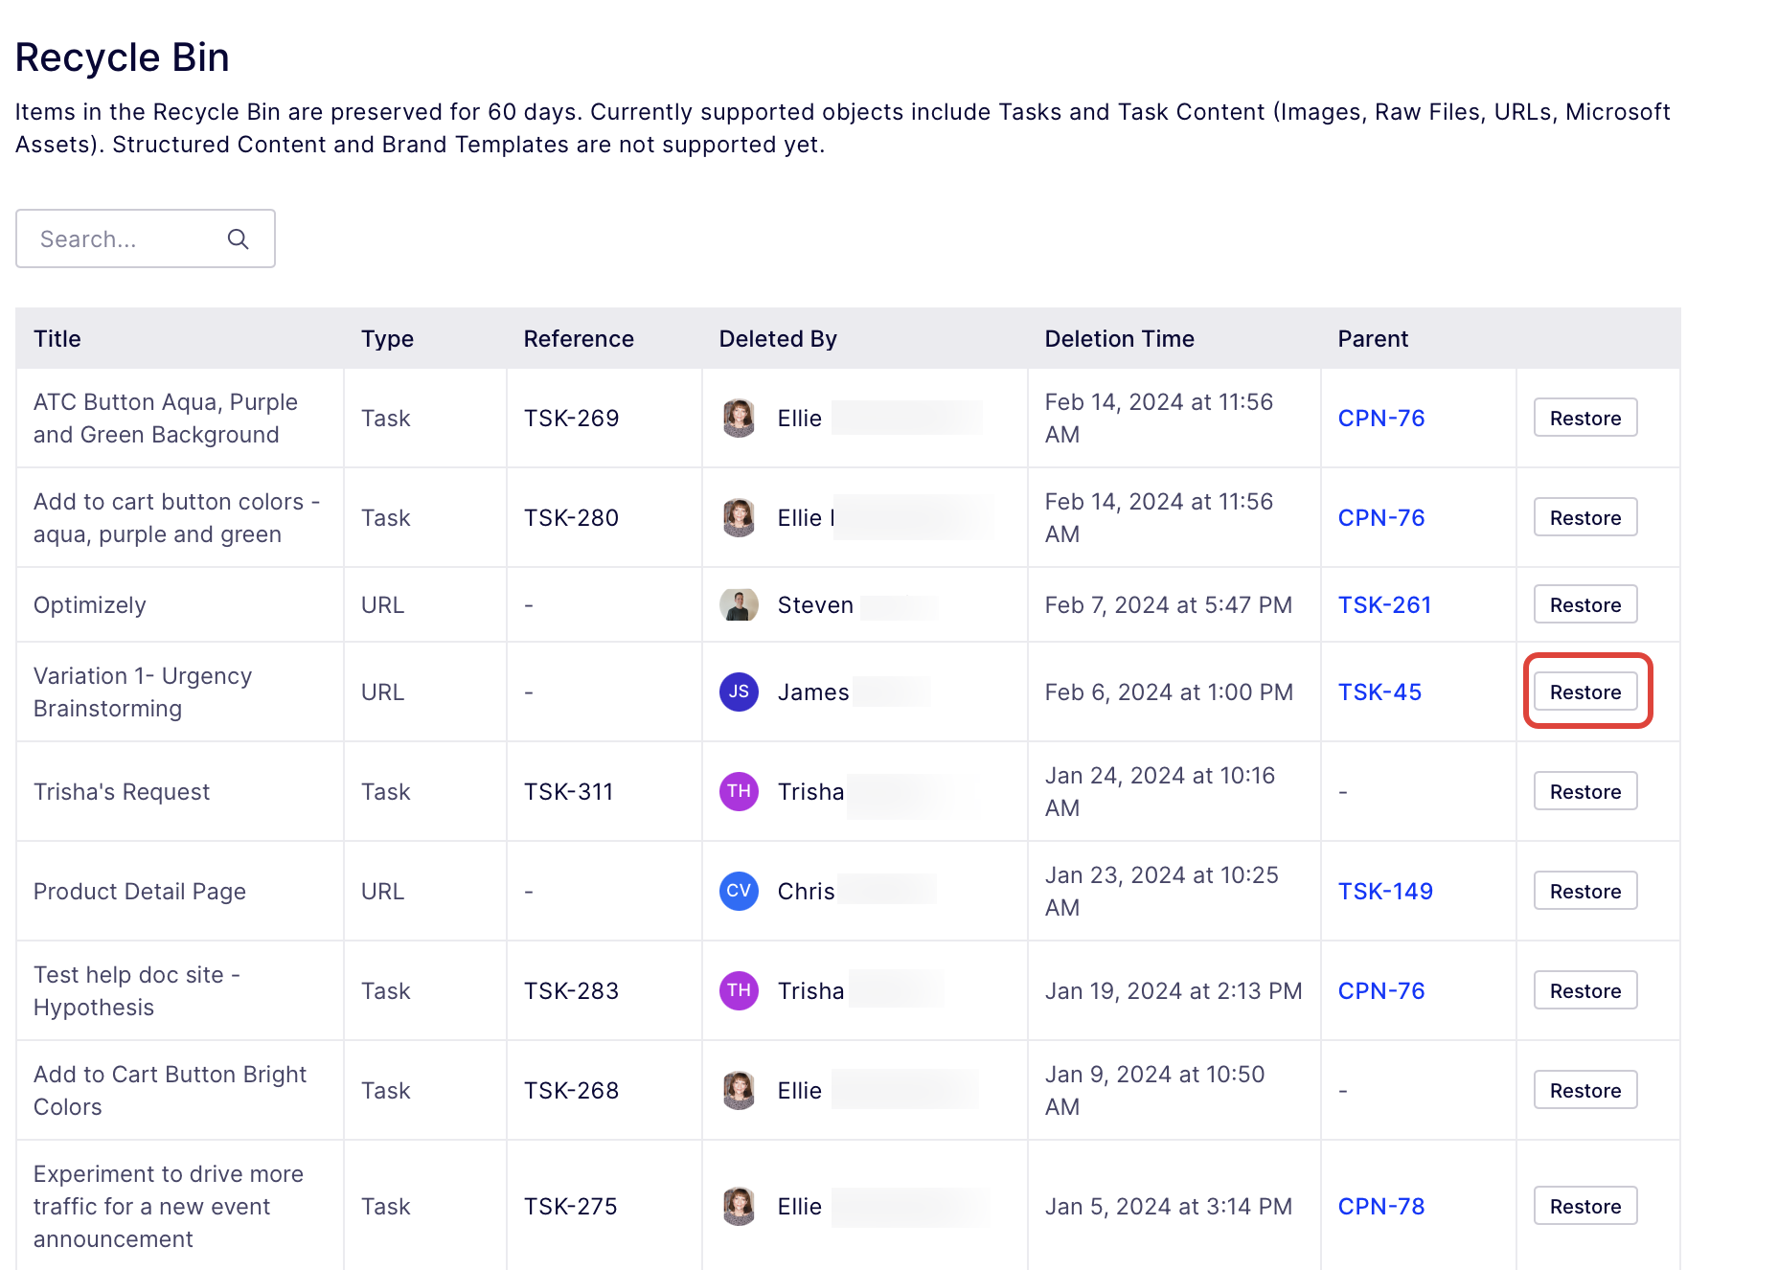Focus the Search input field
The height and width of the screenshot is (1270, 1778).
[125, 239]
